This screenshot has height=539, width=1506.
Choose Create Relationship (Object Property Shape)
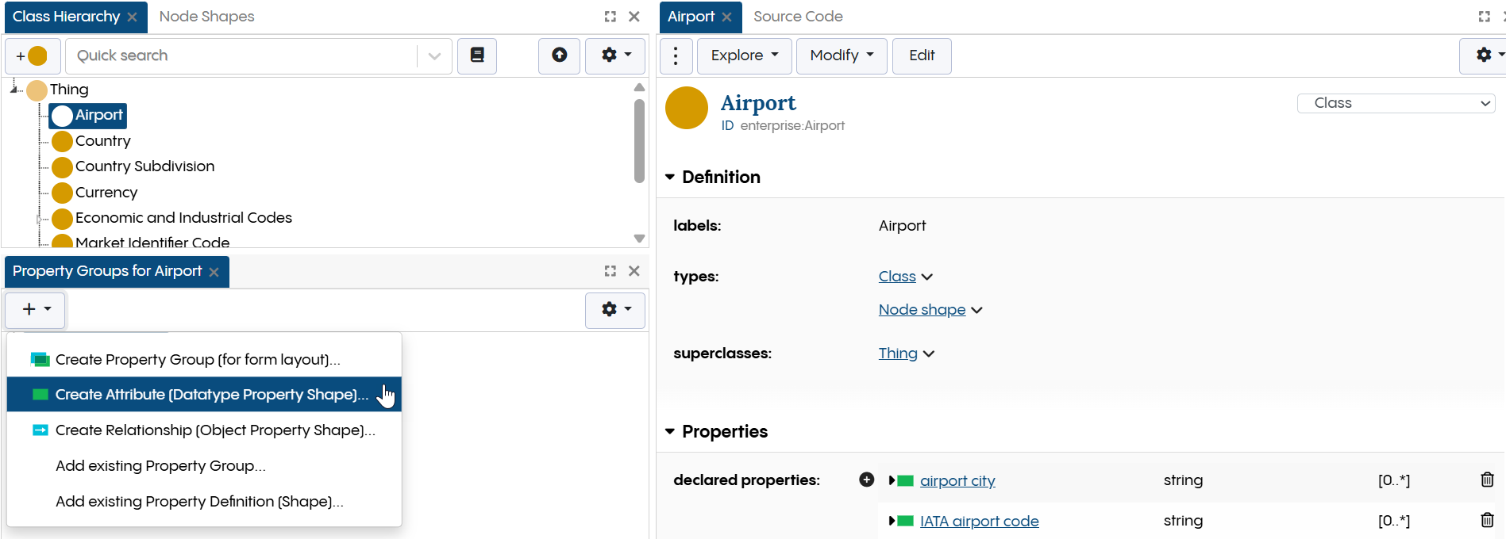[204, 430]
